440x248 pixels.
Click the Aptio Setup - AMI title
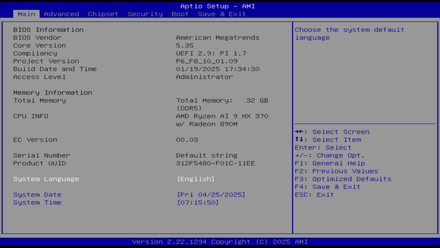218,6
